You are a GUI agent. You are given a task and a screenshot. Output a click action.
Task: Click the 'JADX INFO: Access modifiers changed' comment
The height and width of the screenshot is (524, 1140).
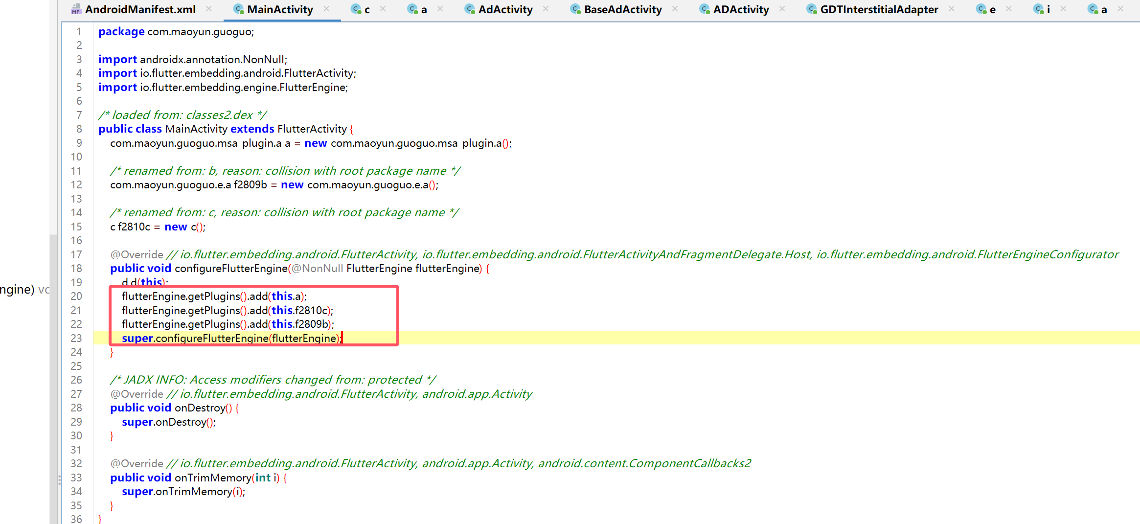pos(273,380)
